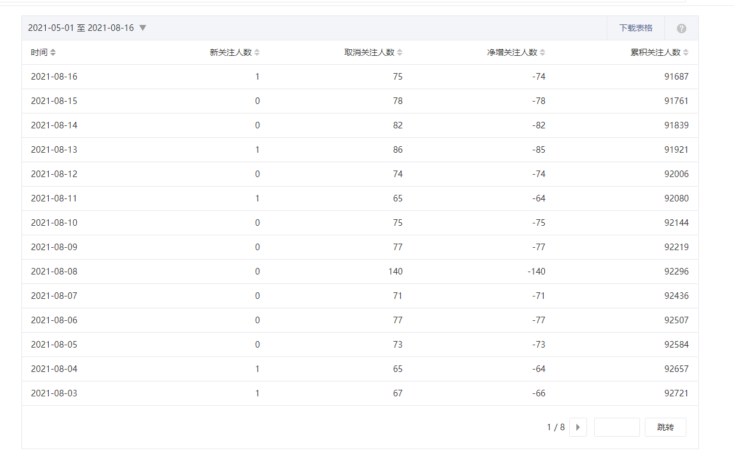Sort by 取消关注人数 column arrows

point(400,52)
